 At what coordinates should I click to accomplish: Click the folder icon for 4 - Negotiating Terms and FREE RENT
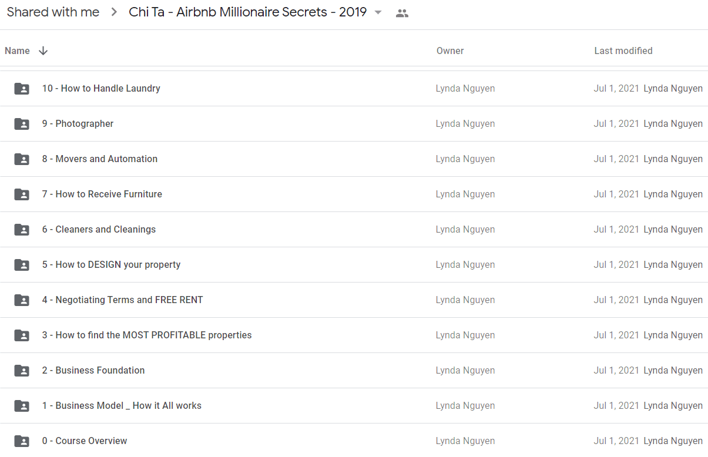(22, 300)
